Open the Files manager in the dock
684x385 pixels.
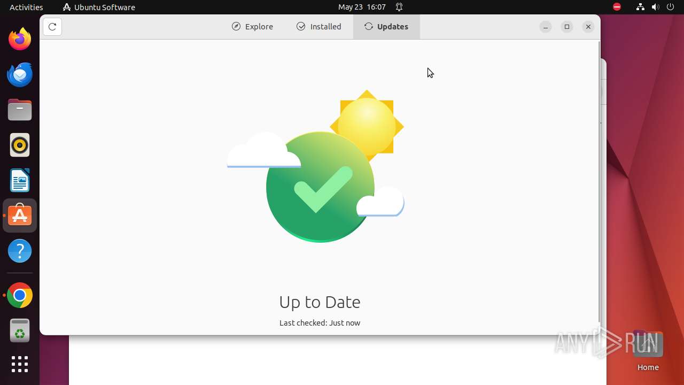coord(20,110)
